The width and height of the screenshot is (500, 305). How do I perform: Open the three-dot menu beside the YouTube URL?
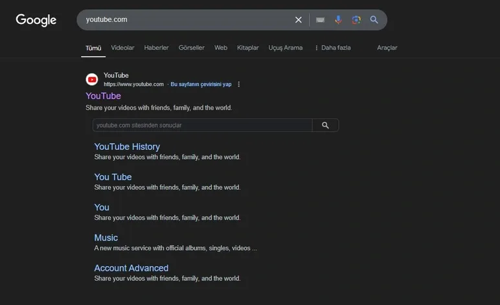[238, 84]
